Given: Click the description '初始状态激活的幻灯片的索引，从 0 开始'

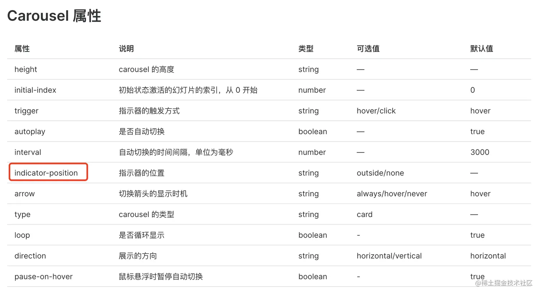Looking at the screenshot, I should coord(188,90).
